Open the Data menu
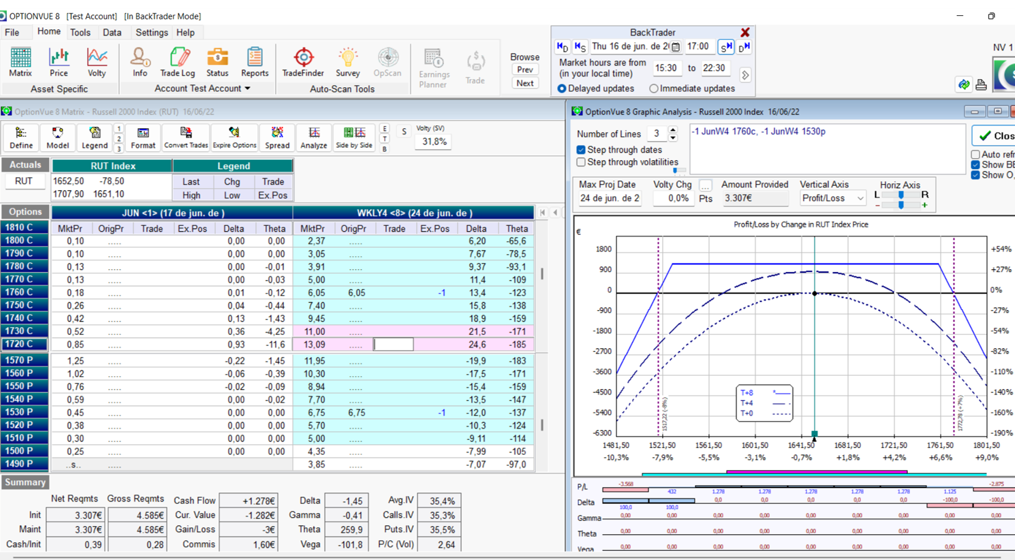 tap(112, 33)
